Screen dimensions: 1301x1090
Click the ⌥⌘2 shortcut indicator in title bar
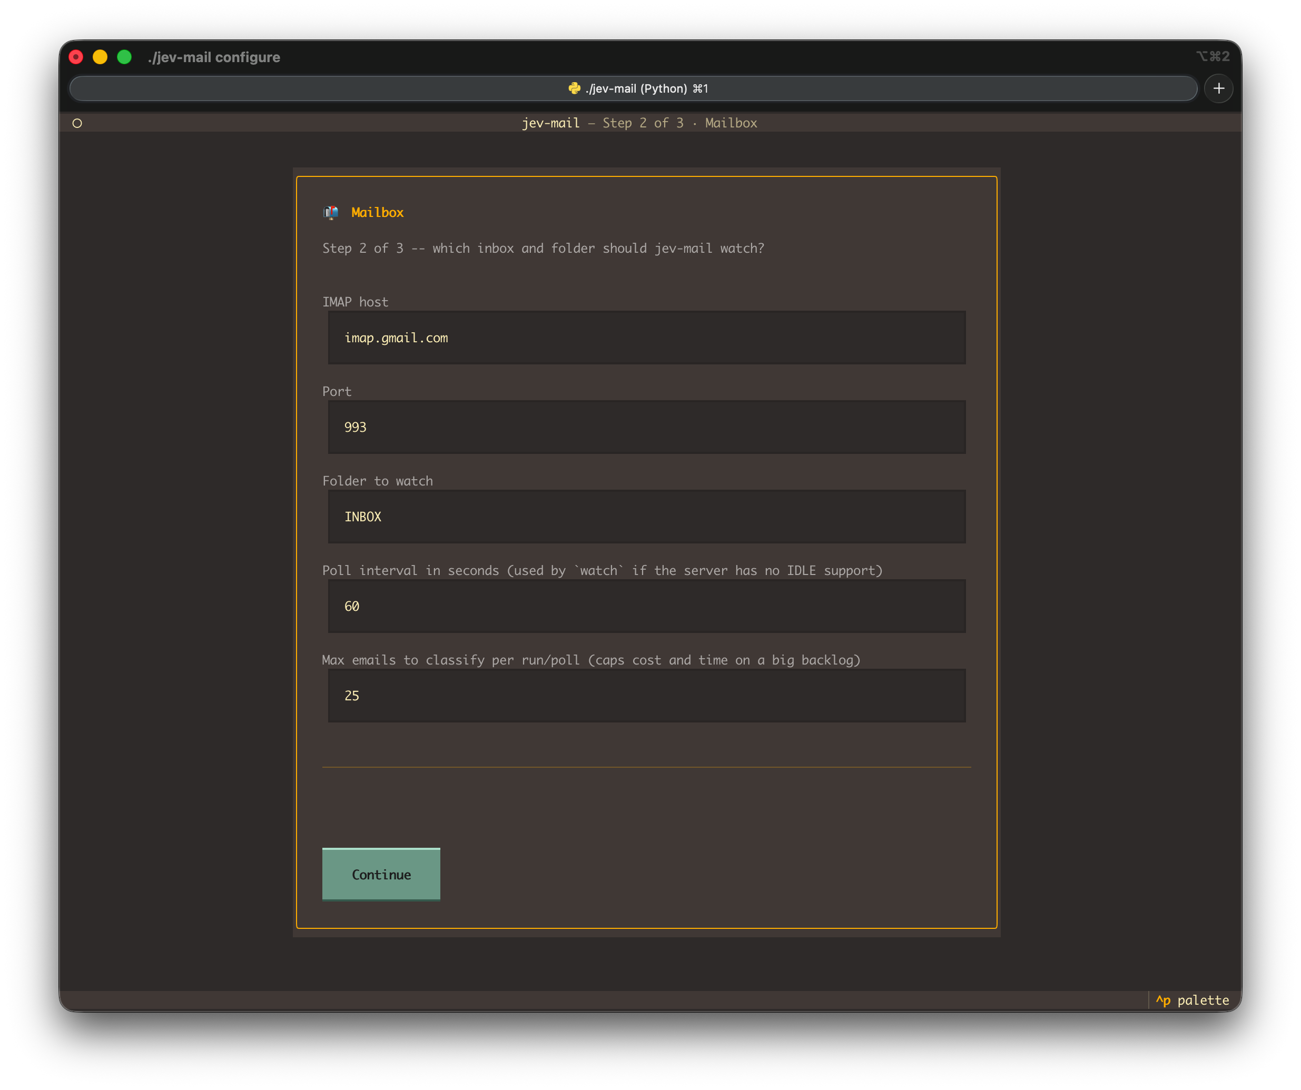coord(1213,56)
